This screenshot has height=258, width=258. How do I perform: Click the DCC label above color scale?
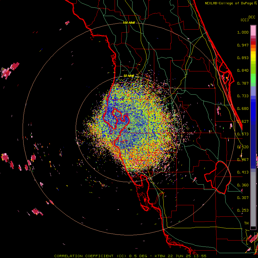coord(252,17)
